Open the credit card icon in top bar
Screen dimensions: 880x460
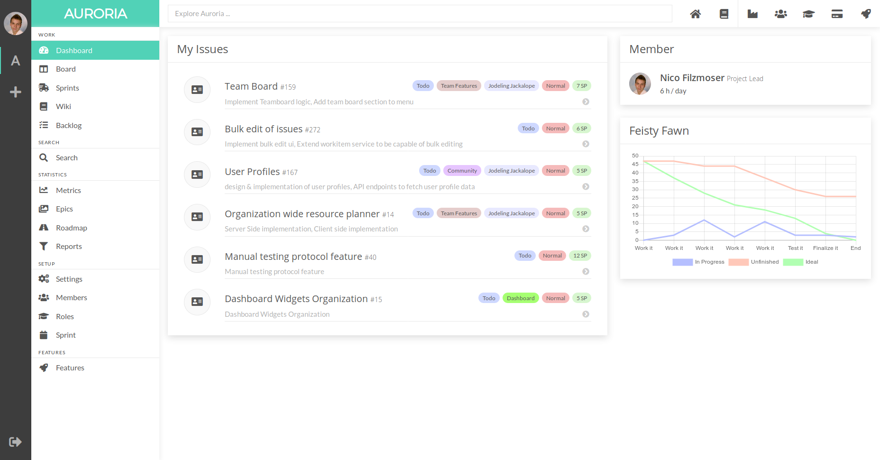tap(837, 14)
